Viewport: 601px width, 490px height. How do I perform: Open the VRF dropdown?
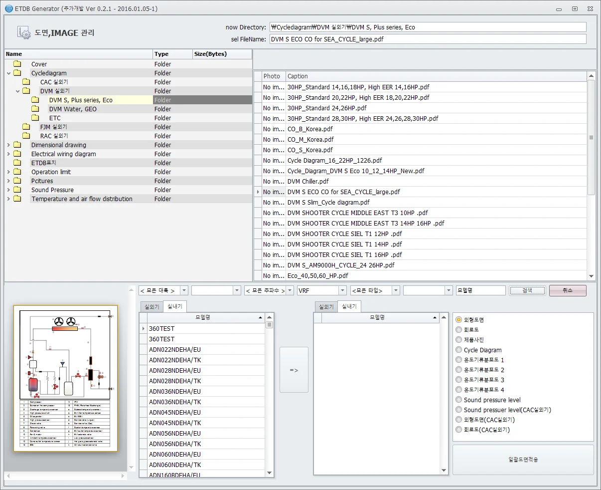tap(342, 290)
